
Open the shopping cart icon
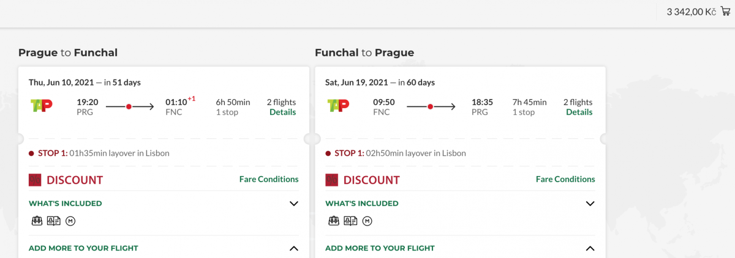coord(725,11)
